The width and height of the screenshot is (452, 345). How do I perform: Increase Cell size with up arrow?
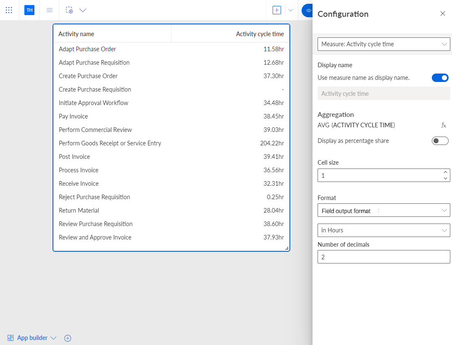point(445,172)
